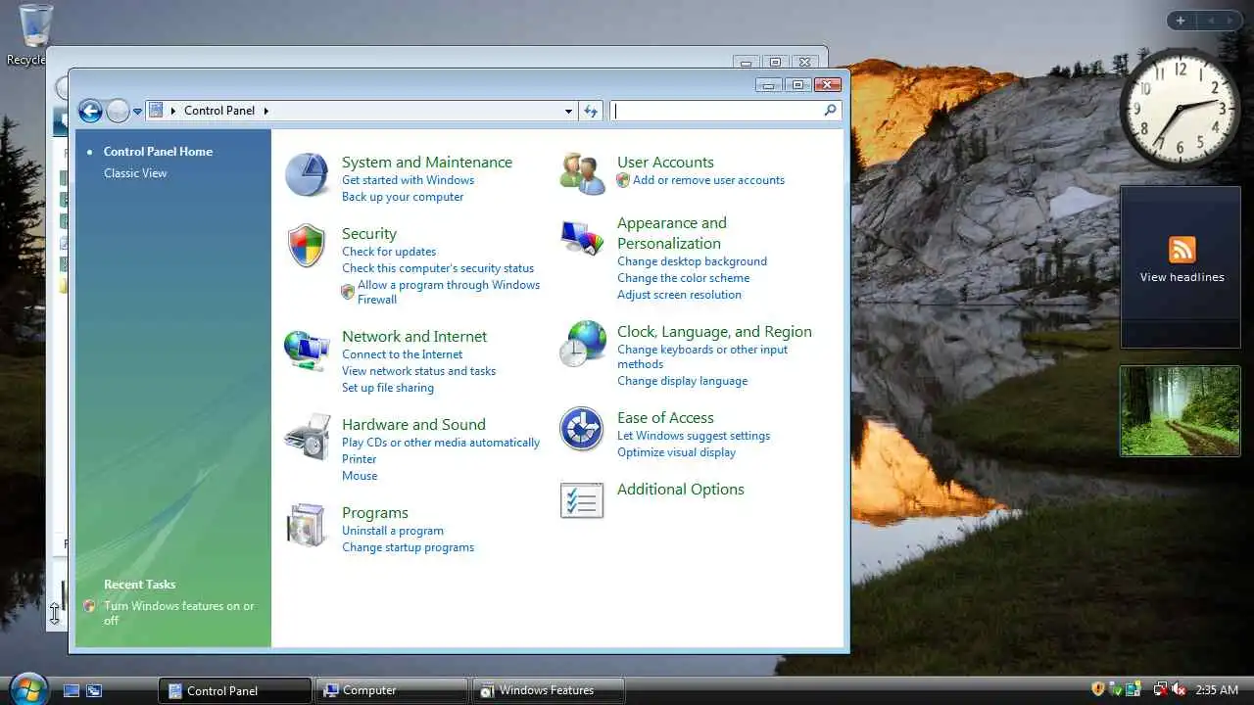Click Switch between windows quick launch icon
1254x705 pixels.
(94, 690)
